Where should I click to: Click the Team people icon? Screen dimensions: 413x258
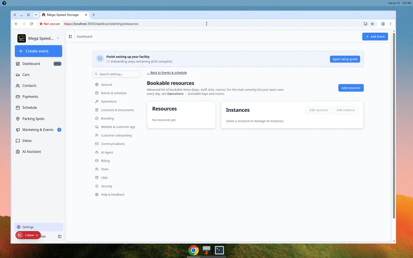point(97,169)
